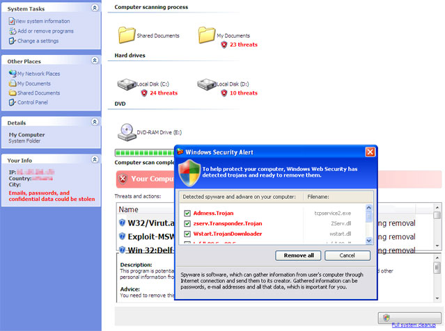Select the Admess.Trojan entry text

coord(213,213)
